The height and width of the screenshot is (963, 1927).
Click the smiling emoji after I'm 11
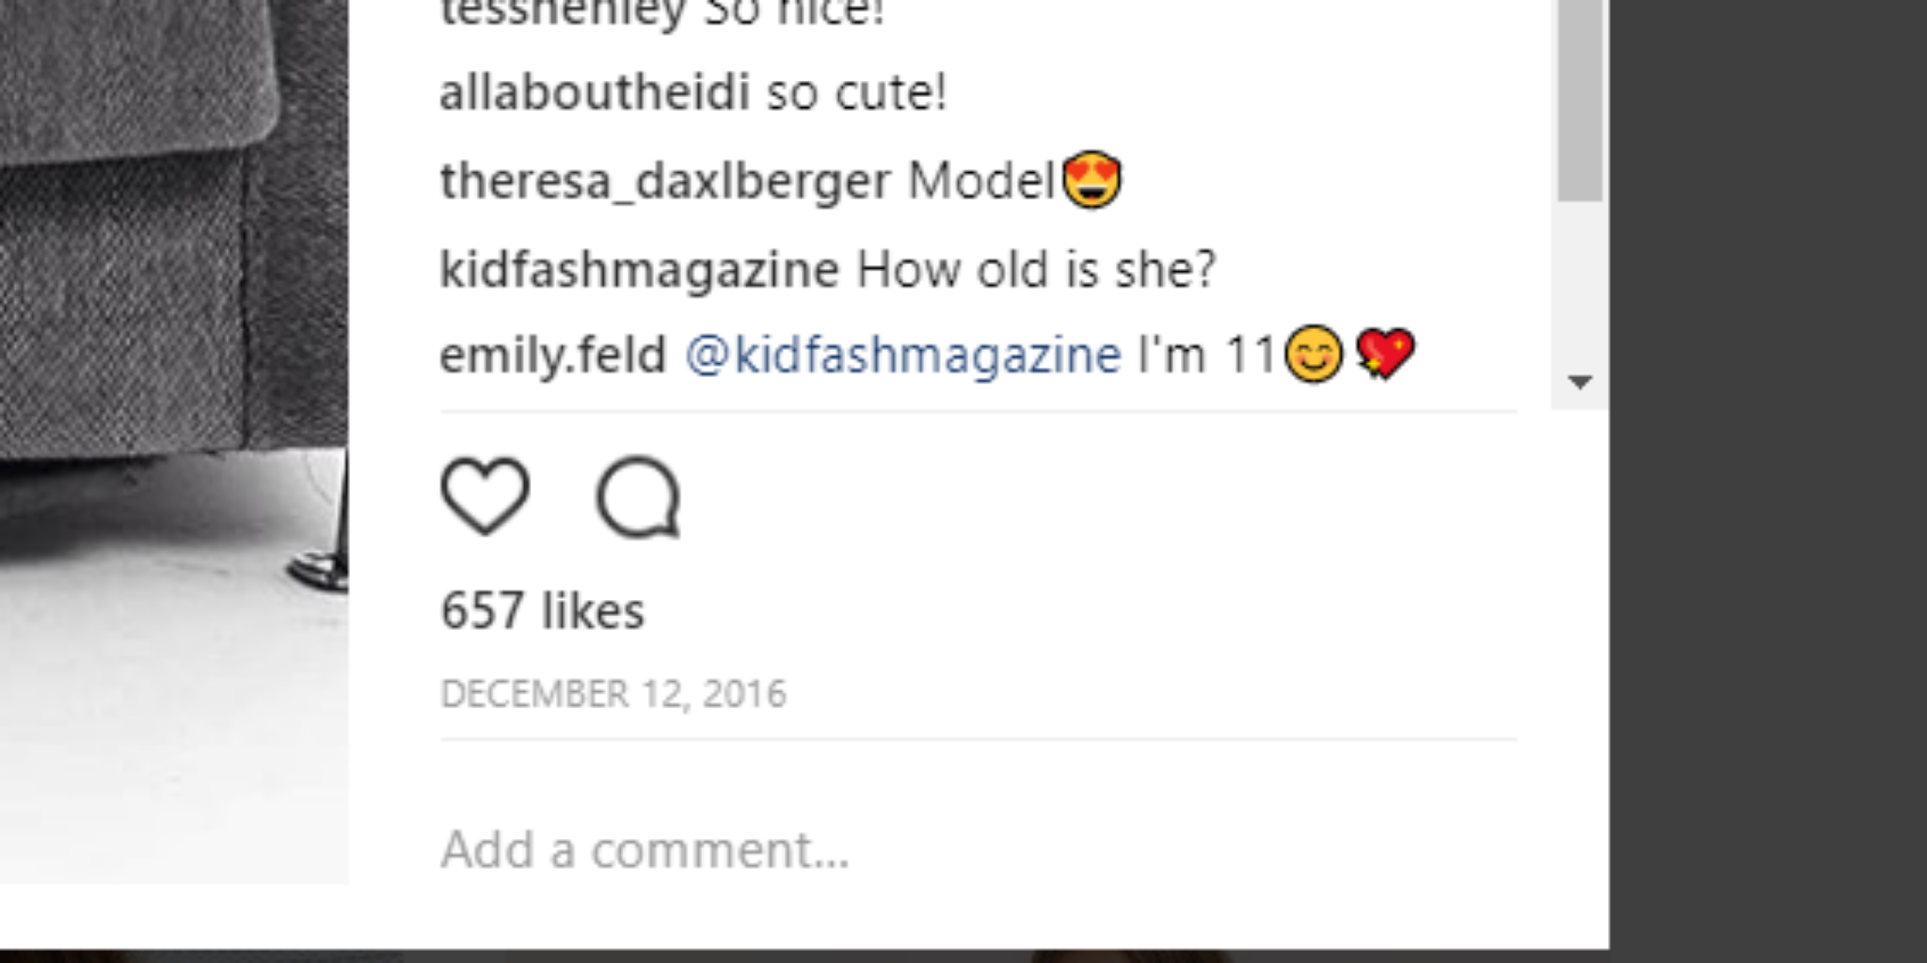(1314, 355)
